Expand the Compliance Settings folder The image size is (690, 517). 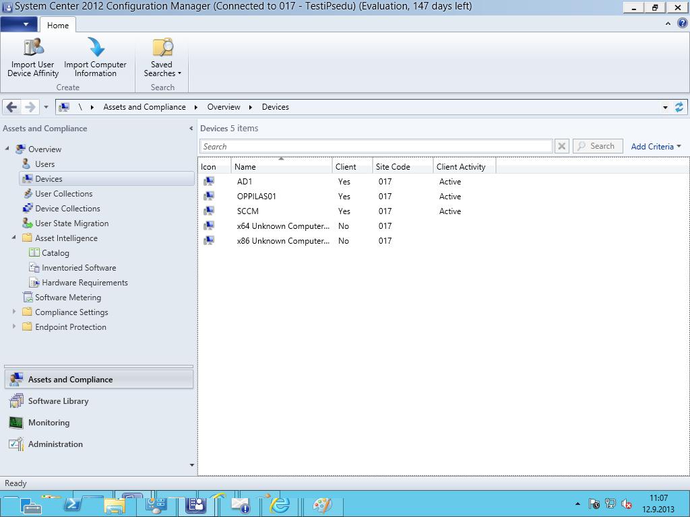tap(14, 312)
